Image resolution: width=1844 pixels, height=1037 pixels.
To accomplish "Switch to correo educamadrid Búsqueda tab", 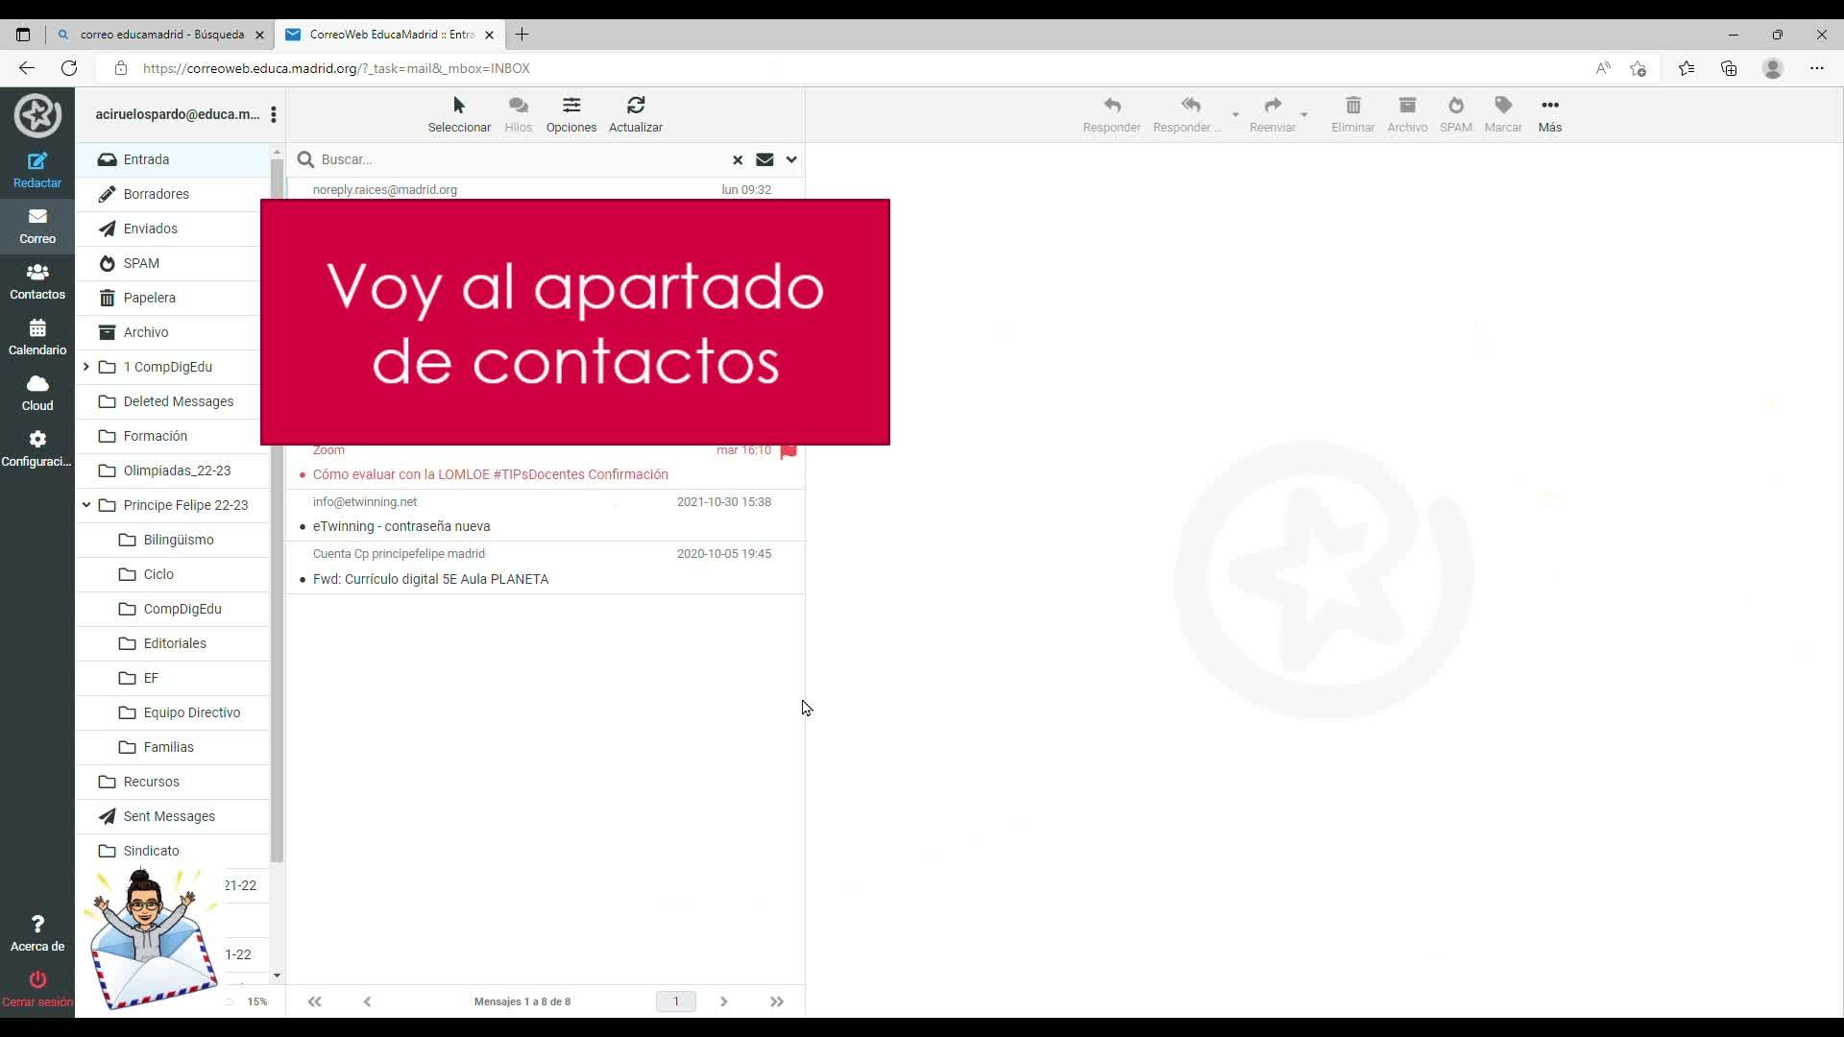I will pos(161,35).
